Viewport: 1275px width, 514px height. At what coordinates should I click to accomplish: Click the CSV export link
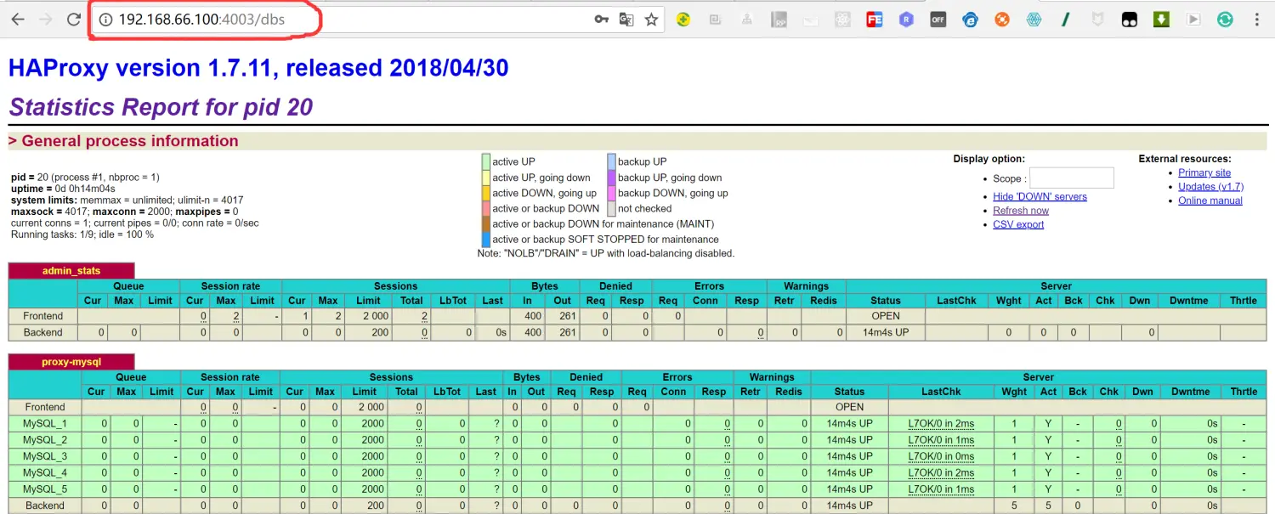coord(1018,224)
